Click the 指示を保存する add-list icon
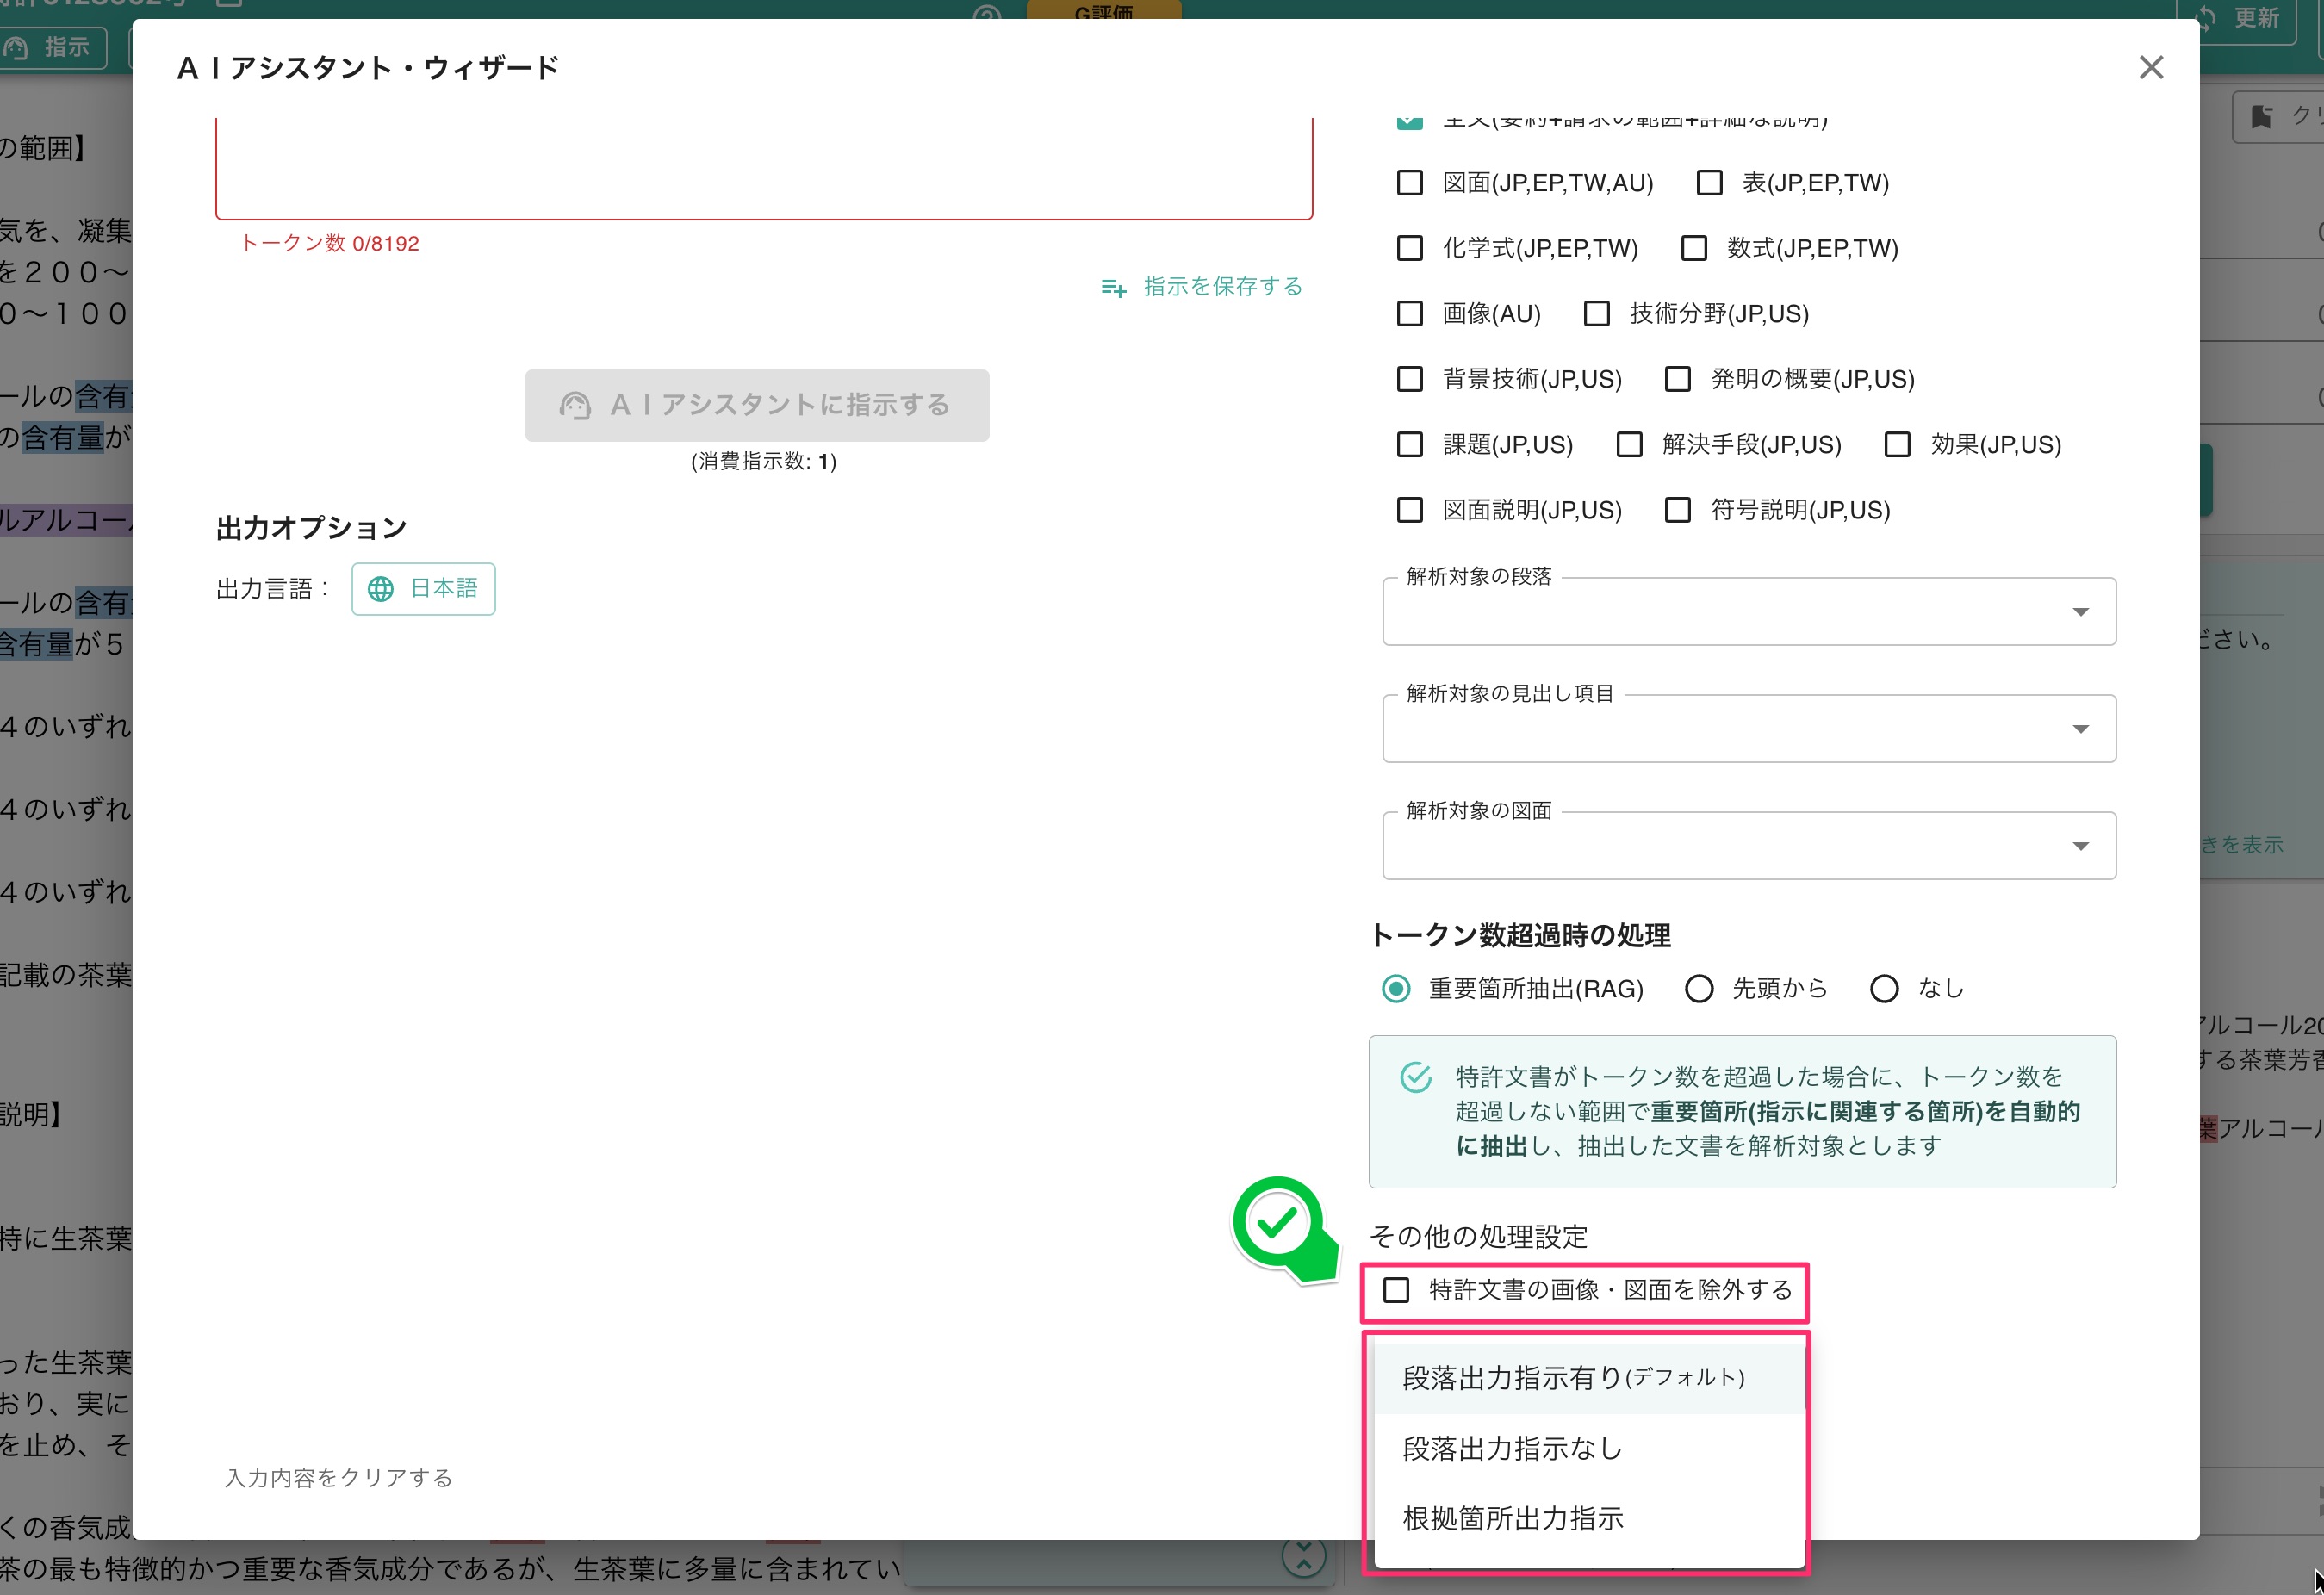The image size is (2324, 1595). [x=1113, y=288]
